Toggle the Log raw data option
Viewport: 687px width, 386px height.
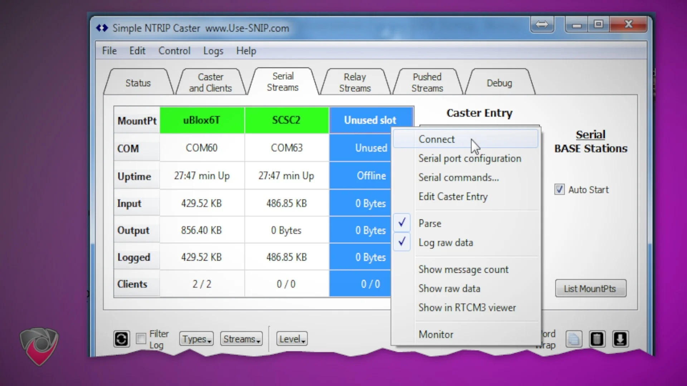pos(466,243)
